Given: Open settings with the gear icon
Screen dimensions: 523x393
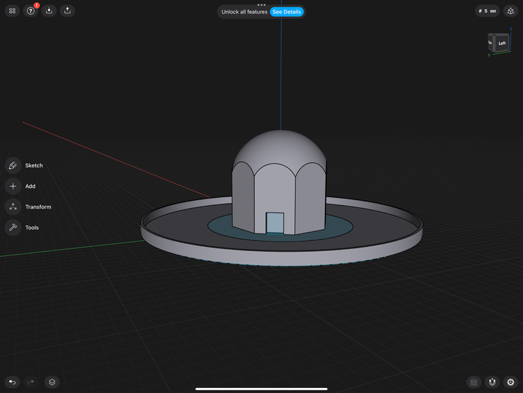Looking at the screenshot, I should 511,382.
